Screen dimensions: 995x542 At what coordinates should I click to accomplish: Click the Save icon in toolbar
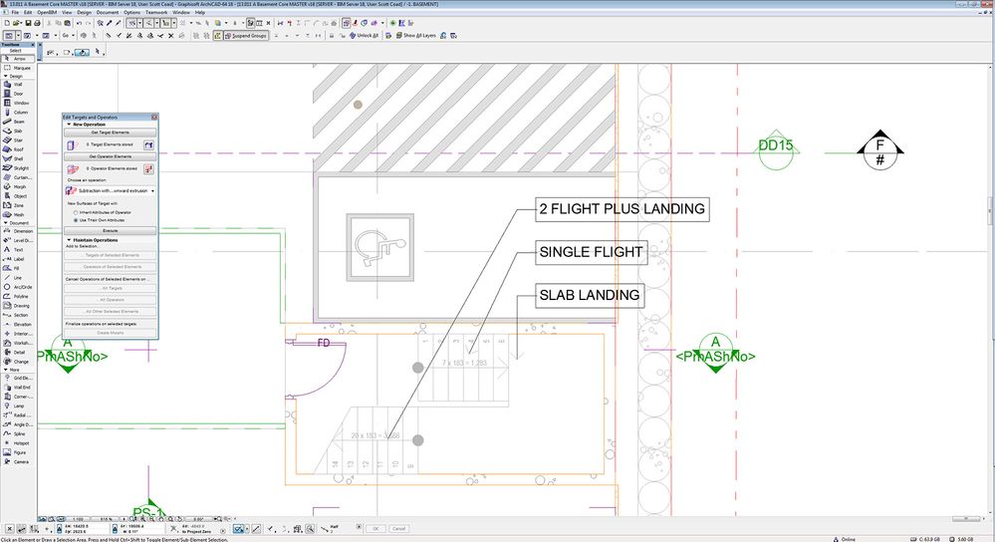29,23
